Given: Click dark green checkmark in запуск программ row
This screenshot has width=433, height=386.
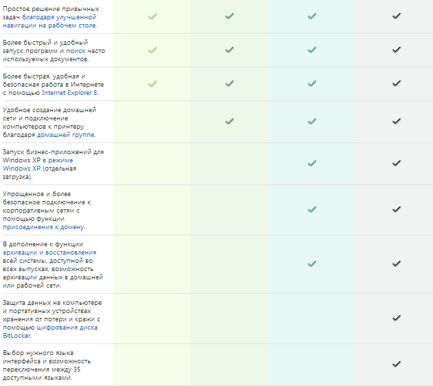Looking at the screenshot, I should (230, 50).
